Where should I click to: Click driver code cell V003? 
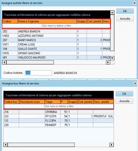[x=10, y=36]
